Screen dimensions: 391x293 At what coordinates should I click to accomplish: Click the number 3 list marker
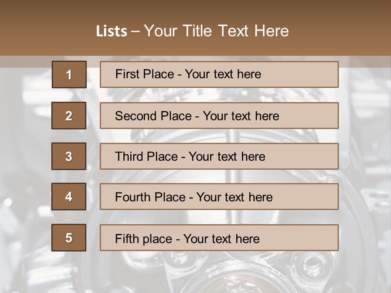[69, 156]
